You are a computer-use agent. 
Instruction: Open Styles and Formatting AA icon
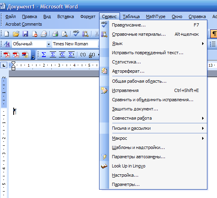pos(7,44)
